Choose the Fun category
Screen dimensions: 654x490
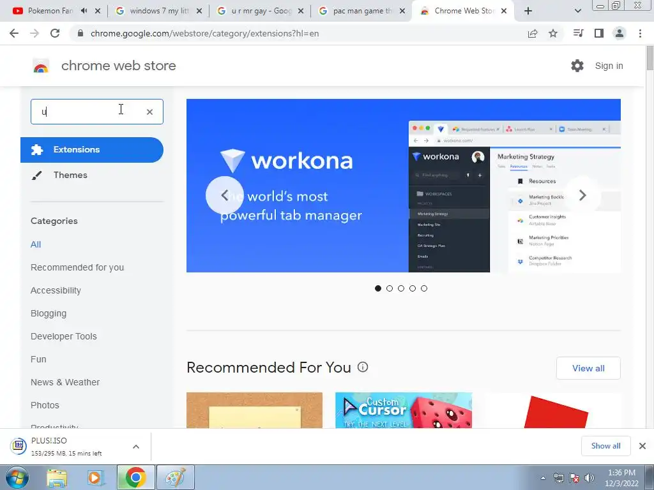[38, 359]
